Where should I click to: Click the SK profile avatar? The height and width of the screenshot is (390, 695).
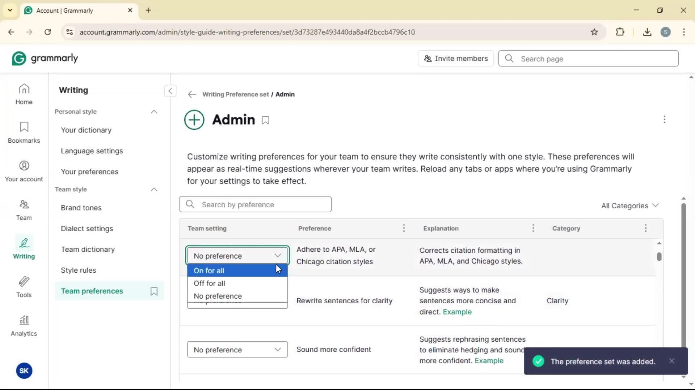click(x=24, y=370)
